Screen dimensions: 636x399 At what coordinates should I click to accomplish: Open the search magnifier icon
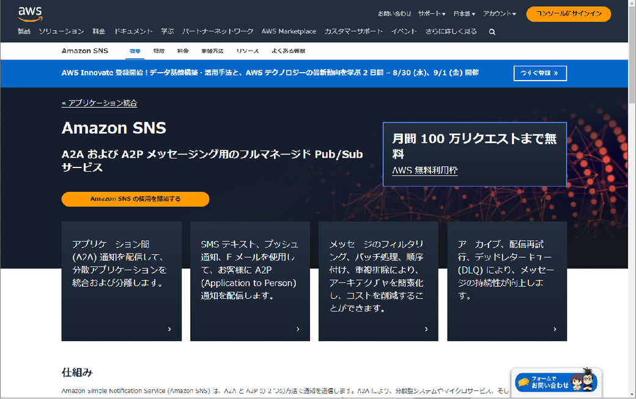[492, 32]
